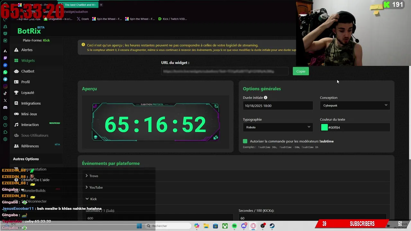This screenshot has height=231, width=411.
Task: Go to Chatbot menu item
Action: pos(28,71)
